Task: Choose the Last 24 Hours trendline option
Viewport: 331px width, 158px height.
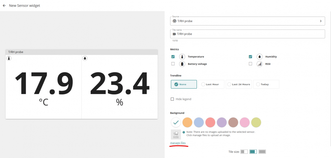Action: pos(239,84)
